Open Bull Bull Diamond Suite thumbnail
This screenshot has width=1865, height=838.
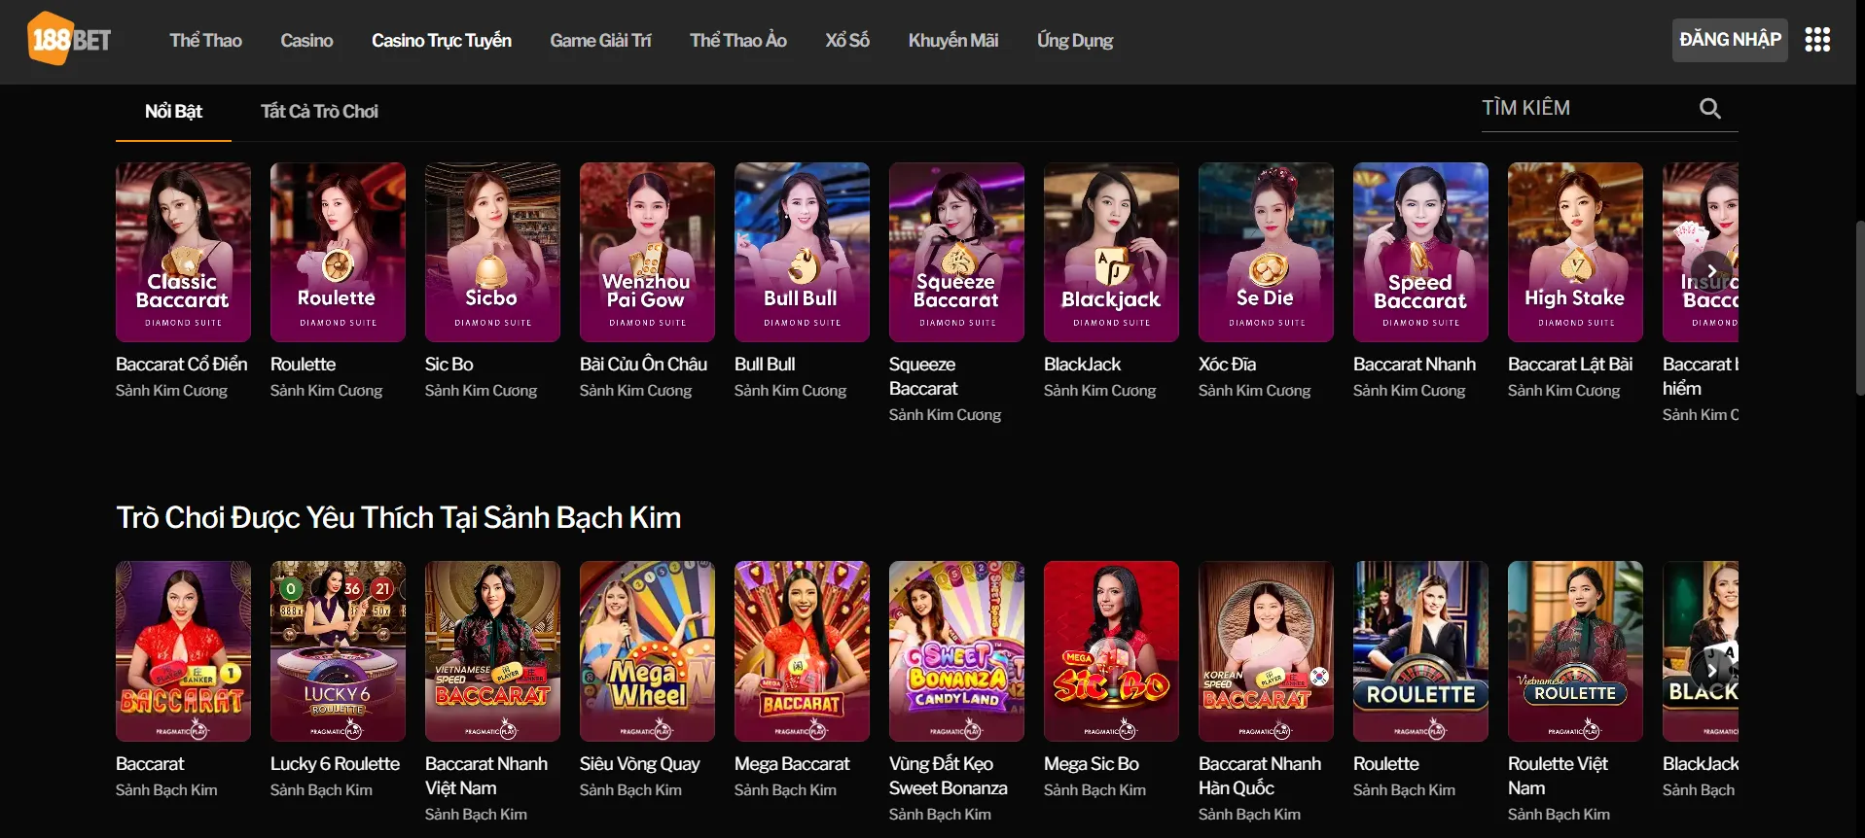coord(802,252)
